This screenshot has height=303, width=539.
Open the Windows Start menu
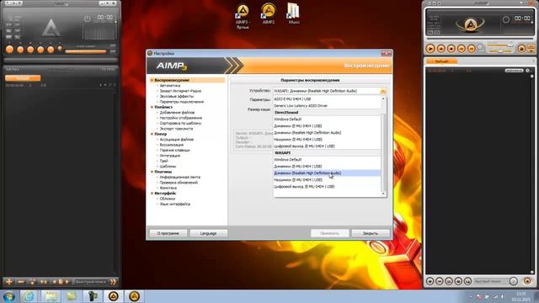click(x=8, y=296)
